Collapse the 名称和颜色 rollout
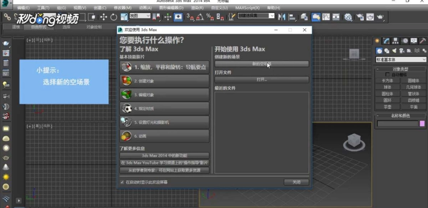 tap(400, 116)
